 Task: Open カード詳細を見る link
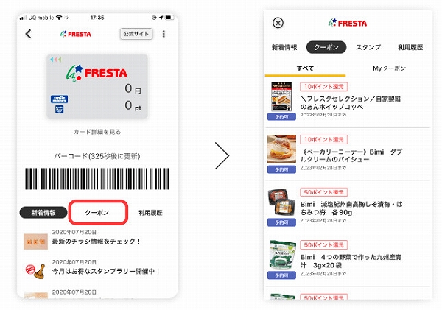click(97, 132)
